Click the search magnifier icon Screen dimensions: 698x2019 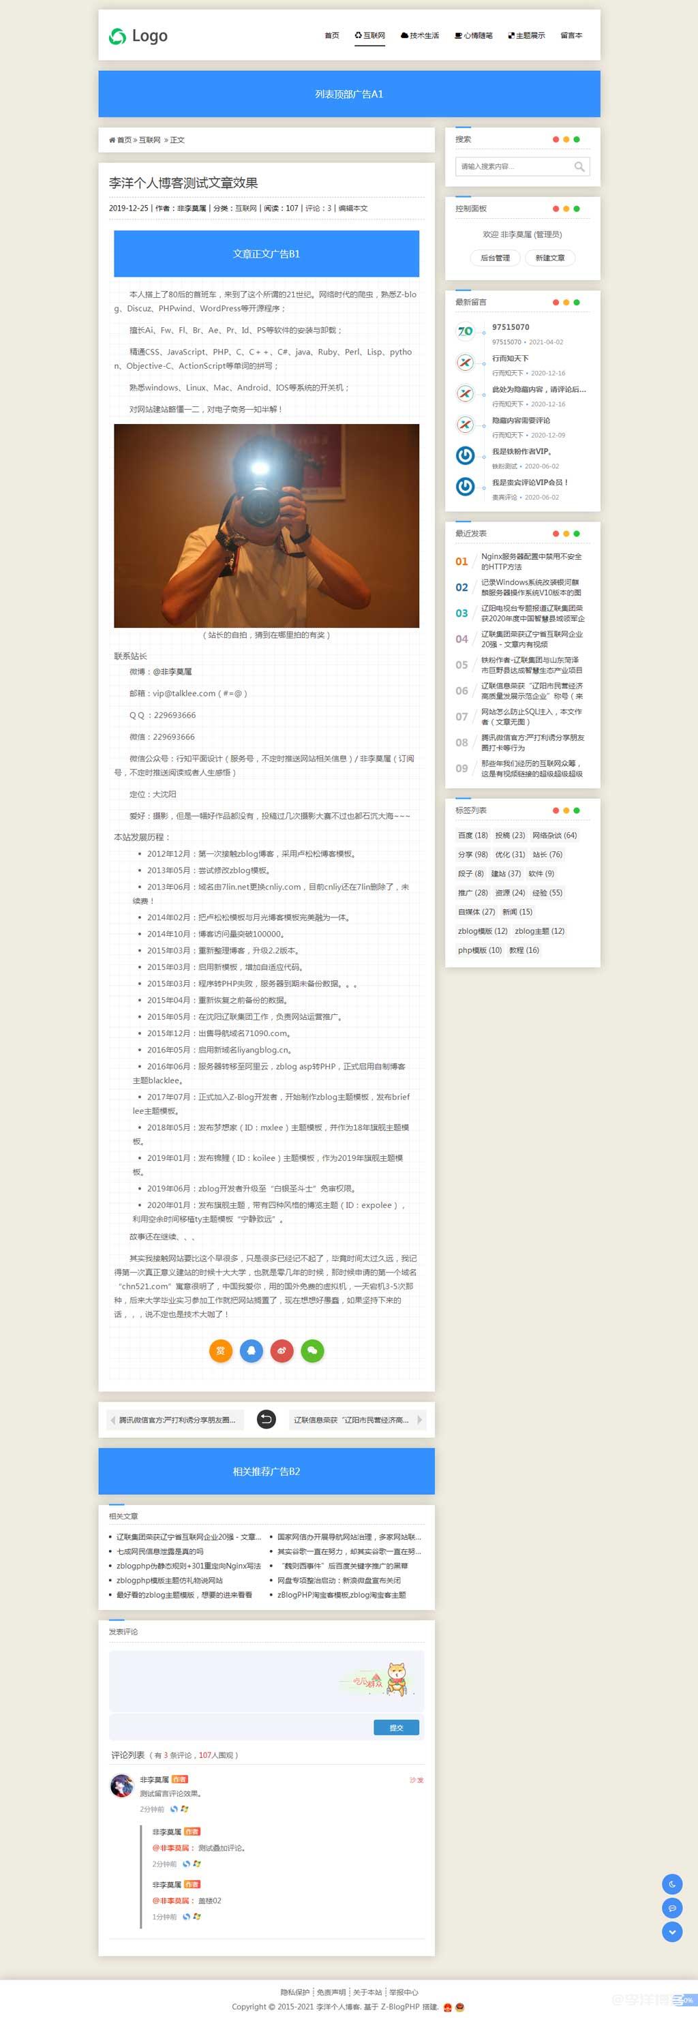coord(579,167)
